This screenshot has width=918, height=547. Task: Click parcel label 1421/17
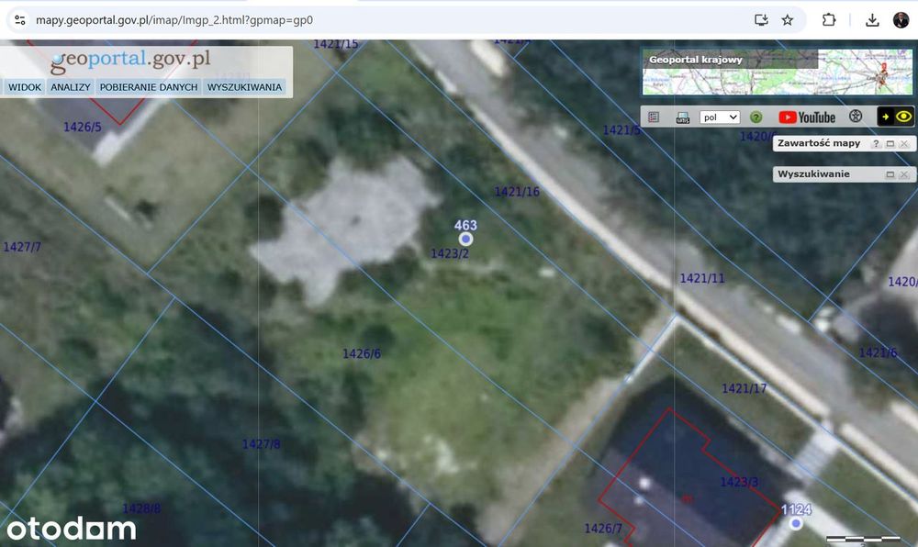744,388
